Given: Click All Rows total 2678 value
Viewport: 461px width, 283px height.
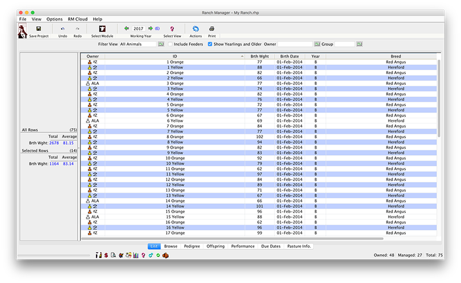Looking at the screenshot, I should click(54, 143).
